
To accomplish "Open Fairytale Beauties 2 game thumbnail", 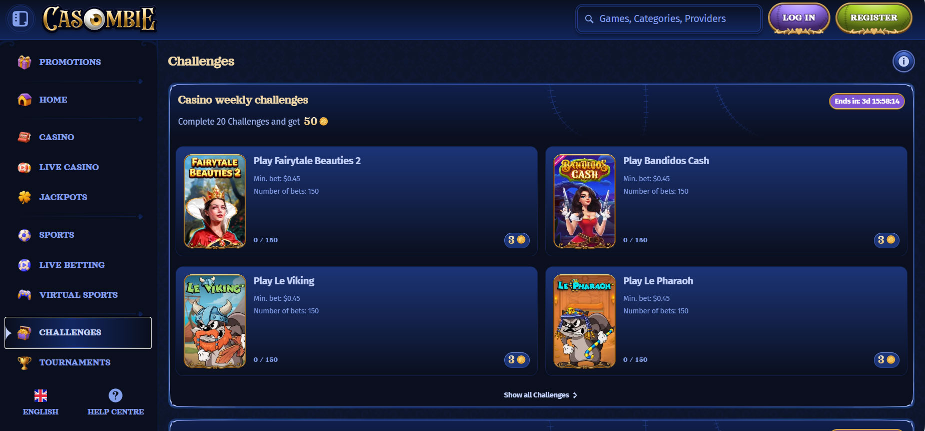I will pos(215,201).
